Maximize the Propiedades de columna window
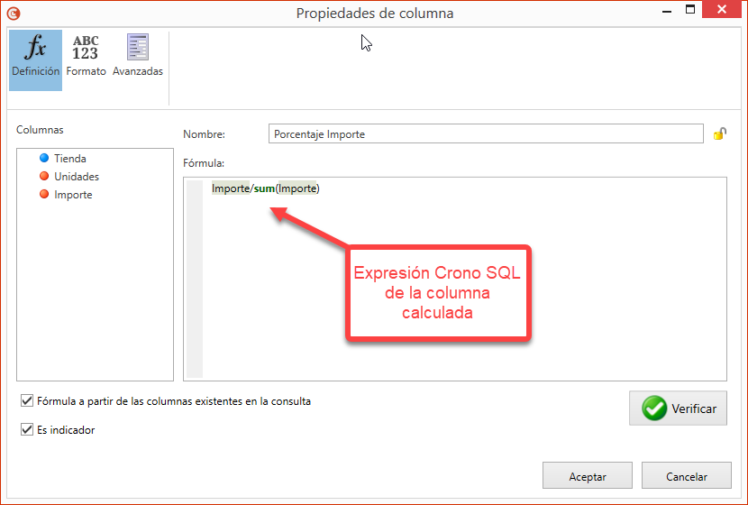 point(690,11)
